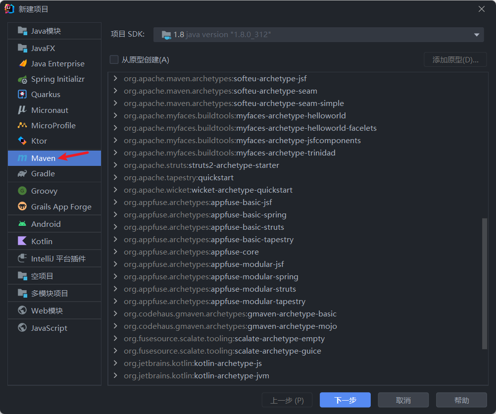Click the Micronaut mu icon
The width and height of the screenshot is (496, 414).
pyautogui.click(x=22, y=110)
